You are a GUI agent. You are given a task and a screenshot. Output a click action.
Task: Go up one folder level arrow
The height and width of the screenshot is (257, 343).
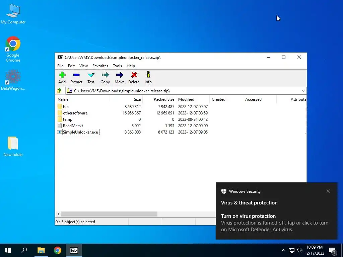pyautogui.click(x=59, y=91)
